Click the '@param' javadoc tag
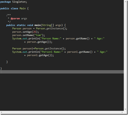The image size is (128, 115). [15, 19]
